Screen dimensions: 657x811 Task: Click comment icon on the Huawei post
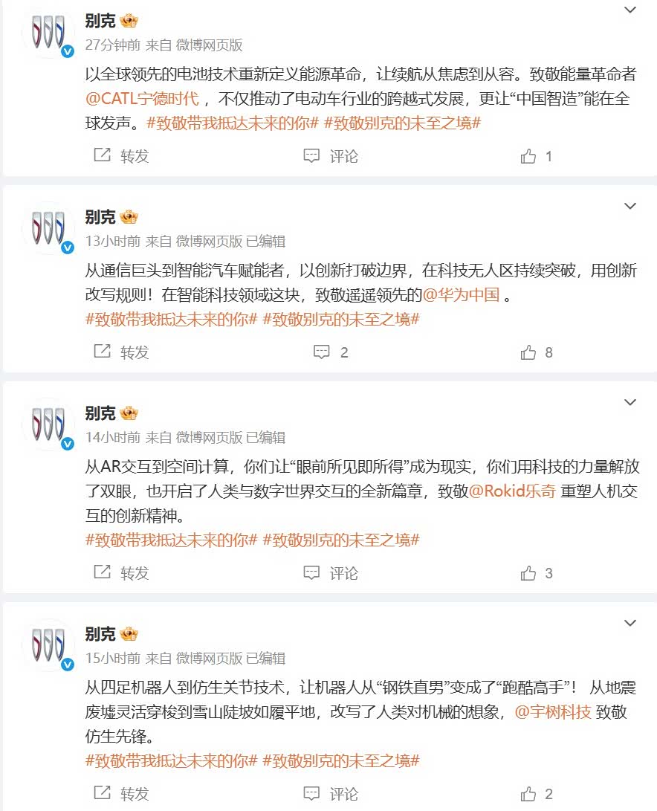tap(322, 352)
